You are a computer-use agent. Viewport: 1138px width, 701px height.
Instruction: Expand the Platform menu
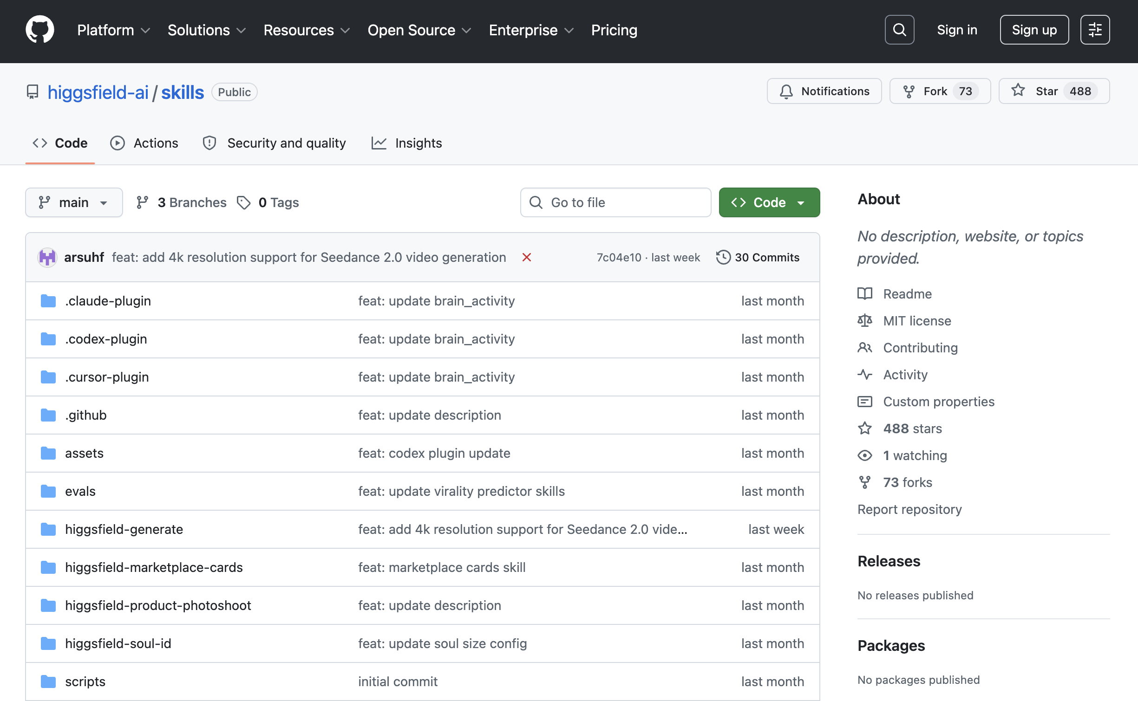click(113, 30)
